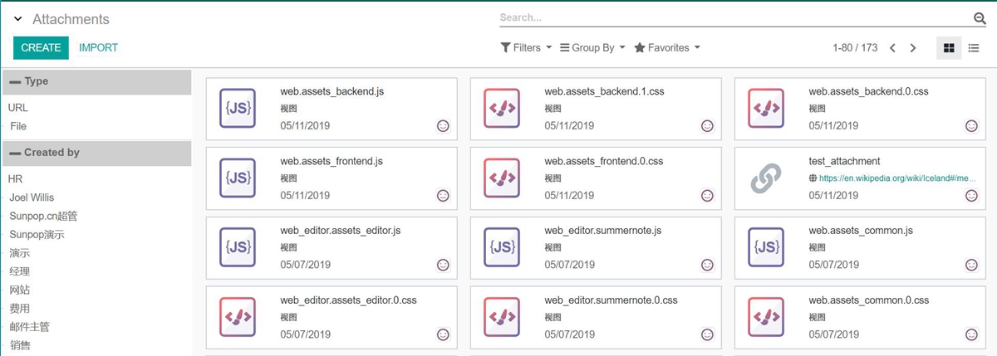The height and width of the screenshot is (356, 997).
Task: Click the link icon of test_attachment
Action: pyautogui.click(x=766, y=178)
